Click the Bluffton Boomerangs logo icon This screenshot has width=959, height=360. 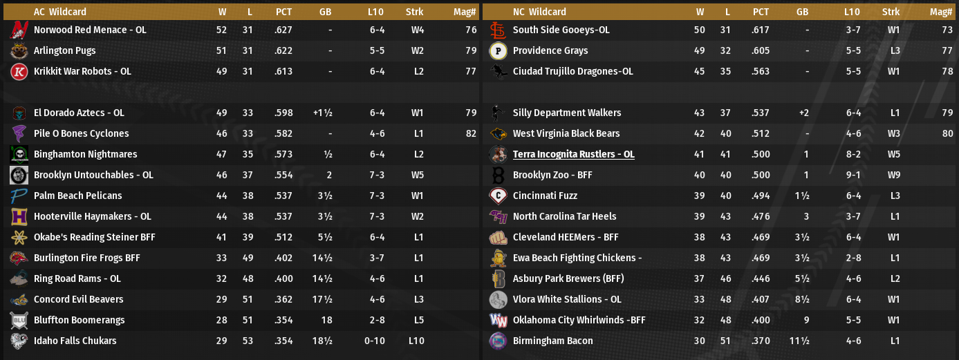point(19,321)
